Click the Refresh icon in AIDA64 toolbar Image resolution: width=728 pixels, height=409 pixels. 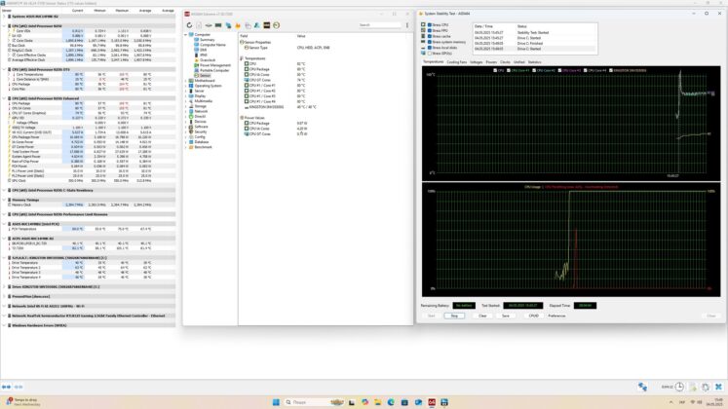(189, 25)
